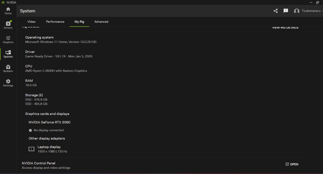Screen dimensions: 323x174
Task: Click the Storage (2) heading
Action: [x=34, y=95]
